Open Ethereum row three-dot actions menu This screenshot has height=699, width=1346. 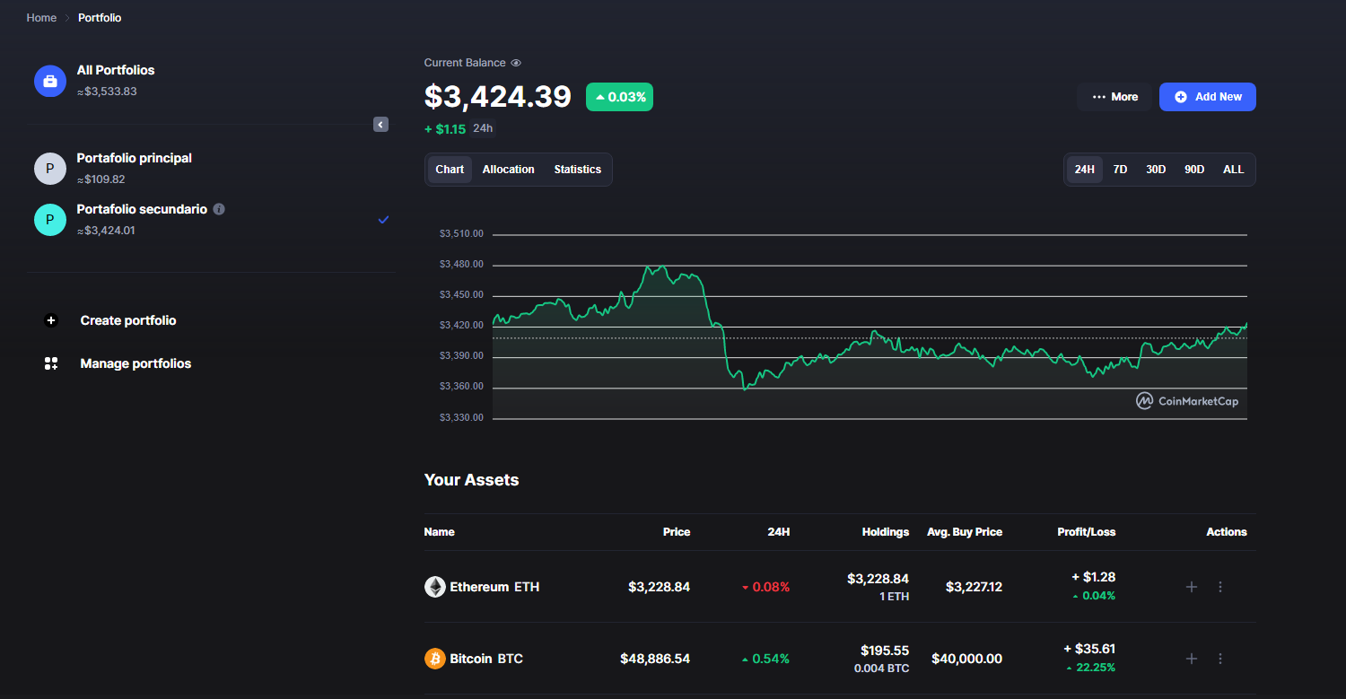click(x=1220, y=587)
